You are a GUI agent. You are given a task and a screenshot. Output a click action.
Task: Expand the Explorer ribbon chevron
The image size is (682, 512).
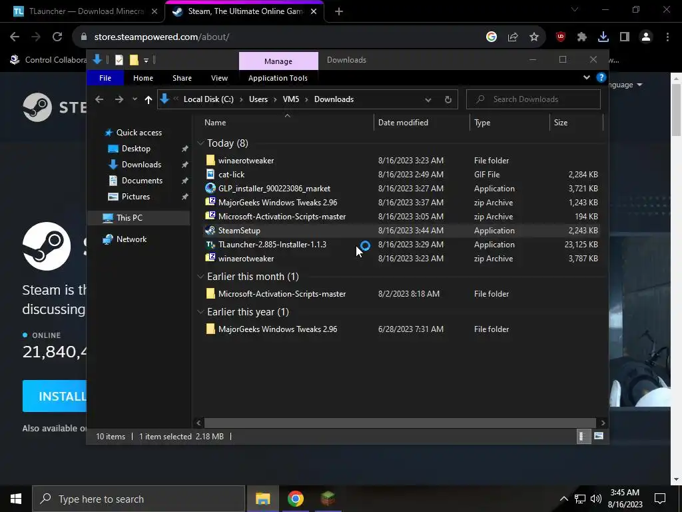click(x=586, y=77)
